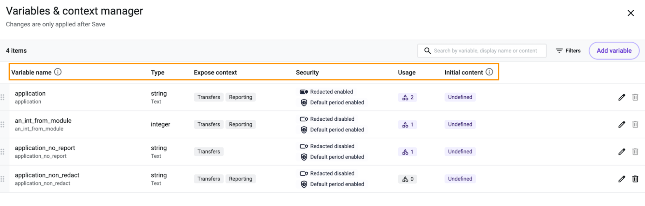
Task: Delete the application variable with trash icon
Action: pyautogui.click(x=635, y=97)
